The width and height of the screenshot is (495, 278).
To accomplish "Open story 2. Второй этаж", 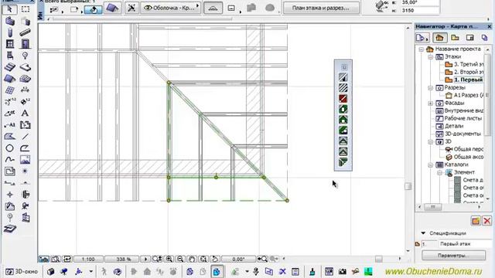I will click(464, 72).
